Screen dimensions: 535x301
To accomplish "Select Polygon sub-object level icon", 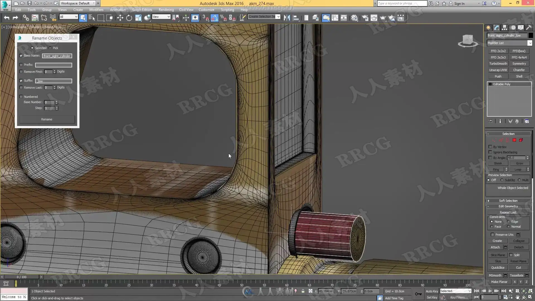I will click(x=514, y=140).
